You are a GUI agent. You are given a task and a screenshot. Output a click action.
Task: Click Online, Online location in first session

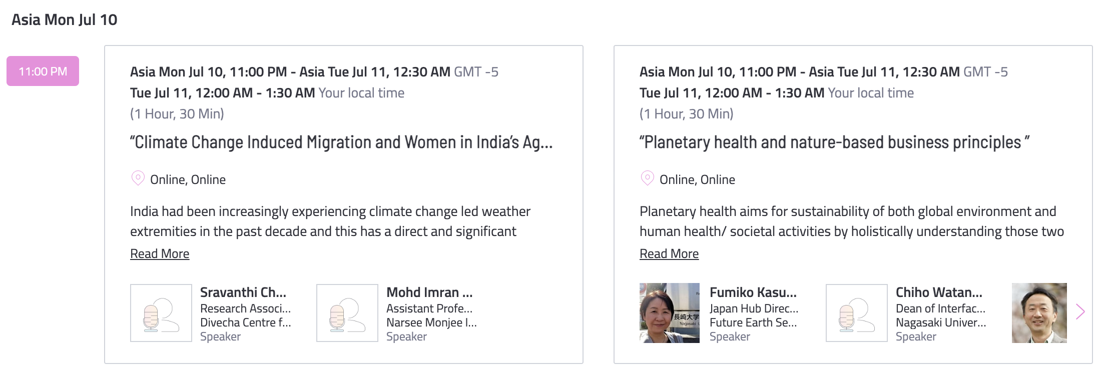[188, 179]
